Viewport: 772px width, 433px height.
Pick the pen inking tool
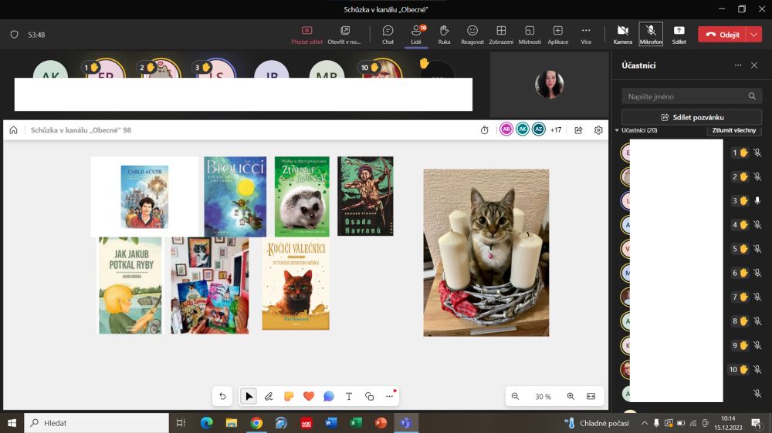click(269, 396)
